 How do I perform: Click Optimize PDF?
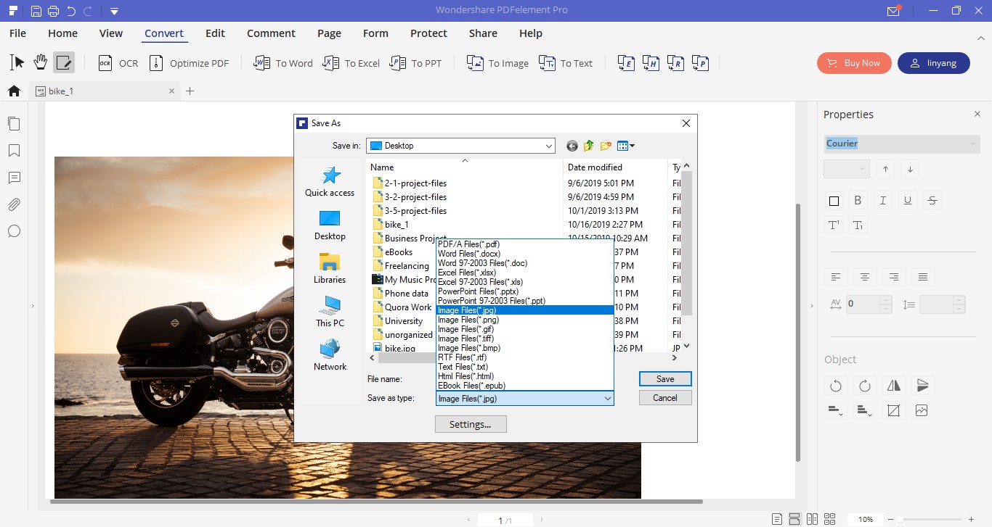pyautogui.click(x=189, y=63)
